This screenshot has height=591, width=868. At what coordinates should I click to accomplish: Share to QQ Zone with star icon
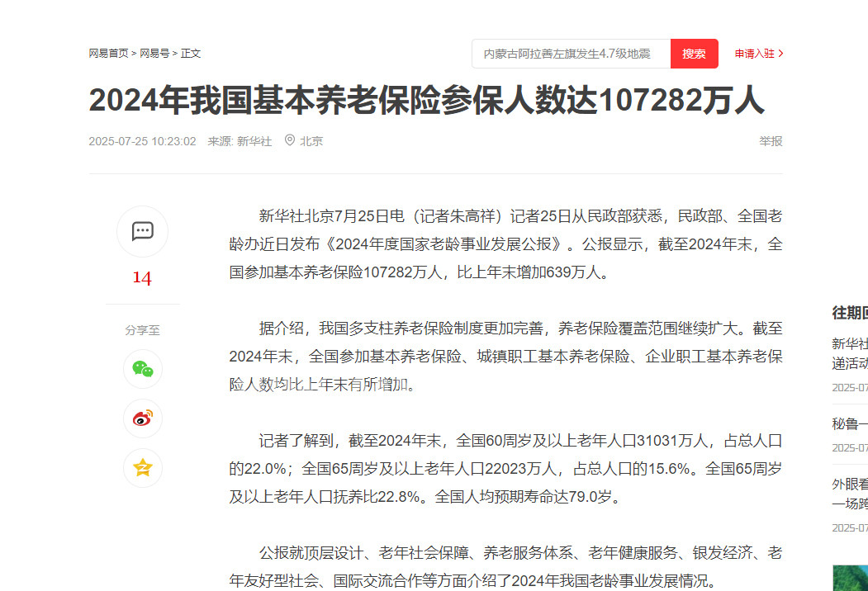[x=142, y=468]
